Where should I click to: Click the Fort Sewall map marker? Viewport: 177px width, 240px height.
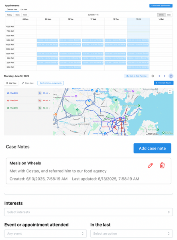point(158,130)
